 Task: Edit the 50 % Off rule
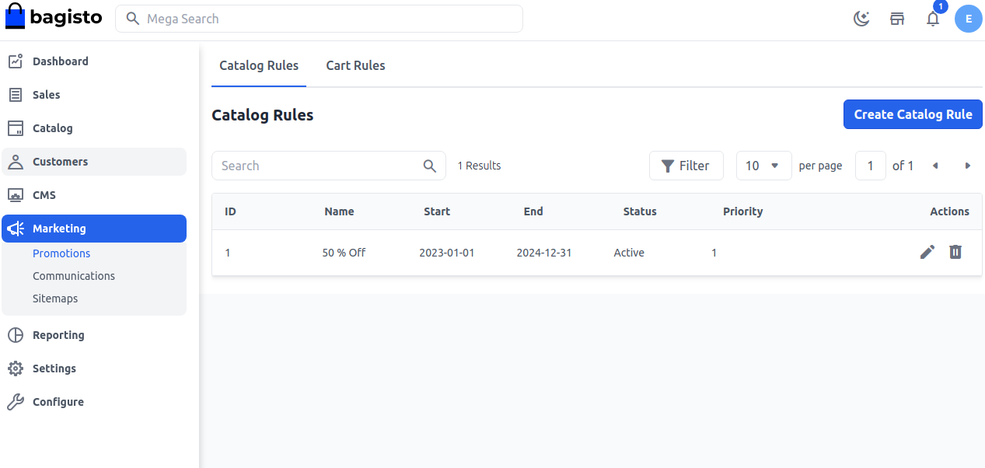click(x=927, y=252)
